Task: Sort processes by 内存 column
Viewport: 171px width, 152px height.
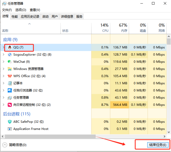Action: coord(120,28)
